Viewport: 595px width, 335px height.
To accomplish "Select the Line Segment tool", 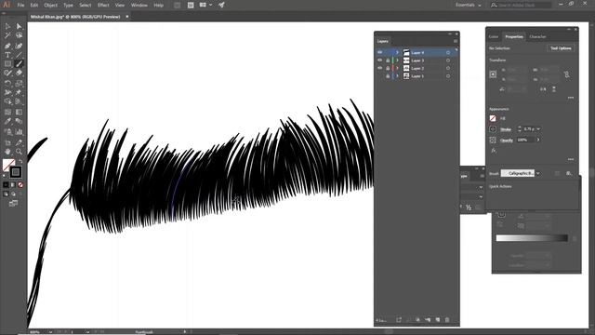I will (x=19, y=55).
